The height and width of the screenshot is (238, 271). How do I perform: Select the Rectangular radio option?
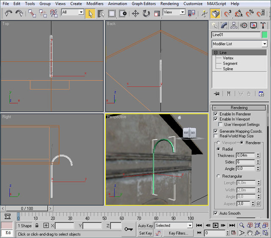218,176
